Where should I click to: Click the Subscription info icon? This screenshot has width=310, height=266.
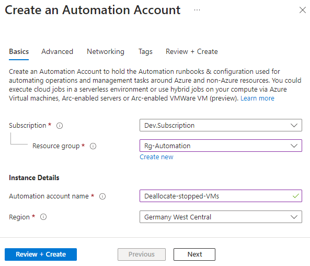[x=60, y=126]
